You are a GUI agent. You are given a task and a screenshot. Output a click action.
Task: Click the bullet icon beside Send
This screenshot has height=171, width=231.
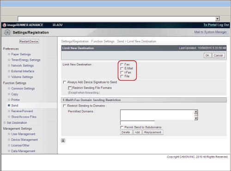(9, 105)
